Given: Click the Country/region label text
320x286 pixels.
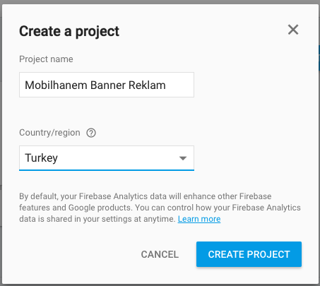Looking at the screenshot, I should (49, 133).
